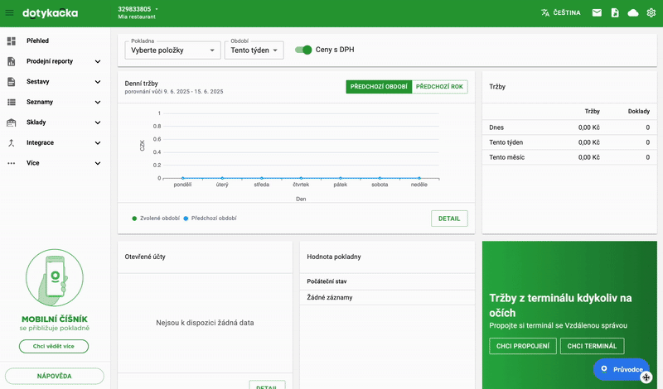This screenshot has height=389, width=663.
Task: Click the Sklady warehouse icon
Action: [12, 122]
